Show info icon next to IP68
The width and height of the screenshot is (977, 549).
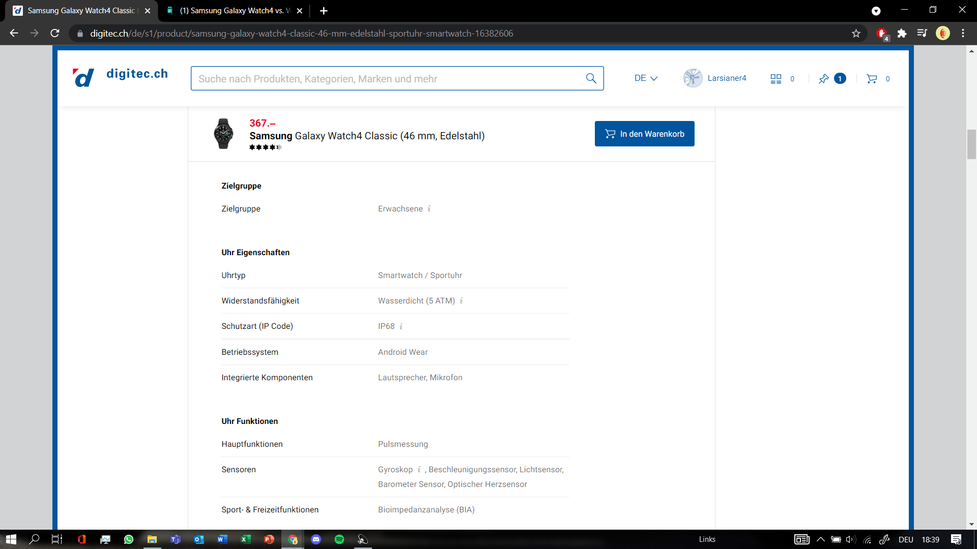point(401,326)
